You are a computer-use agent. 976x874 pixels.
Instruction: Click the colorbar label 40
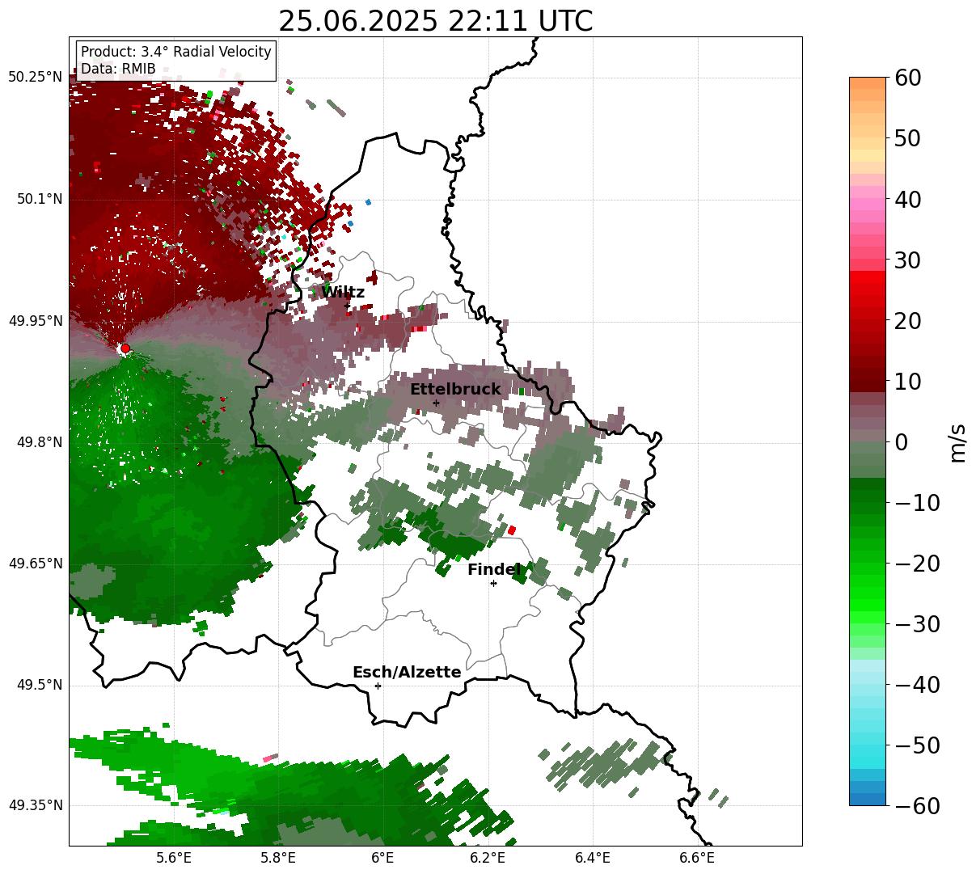pyautogui.click(x=908, y=199)
